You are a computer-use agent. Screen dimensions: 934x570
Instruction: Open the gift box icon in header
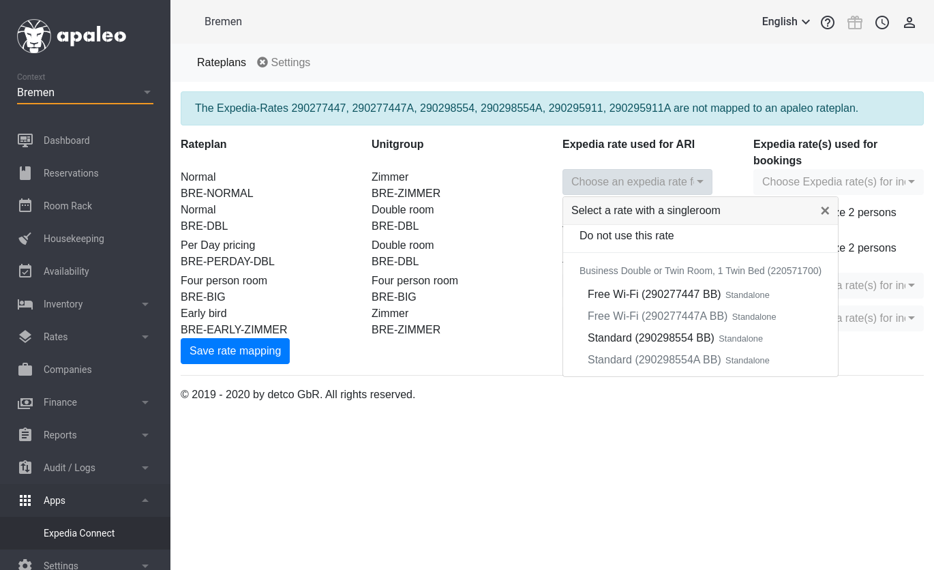point(855,22)
